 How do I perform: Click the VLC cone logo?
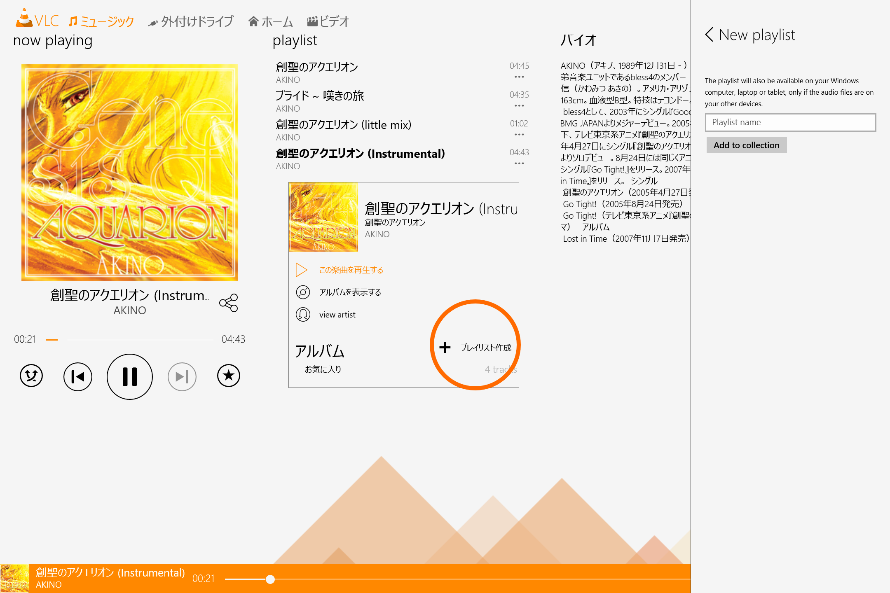tap(24, 19)
